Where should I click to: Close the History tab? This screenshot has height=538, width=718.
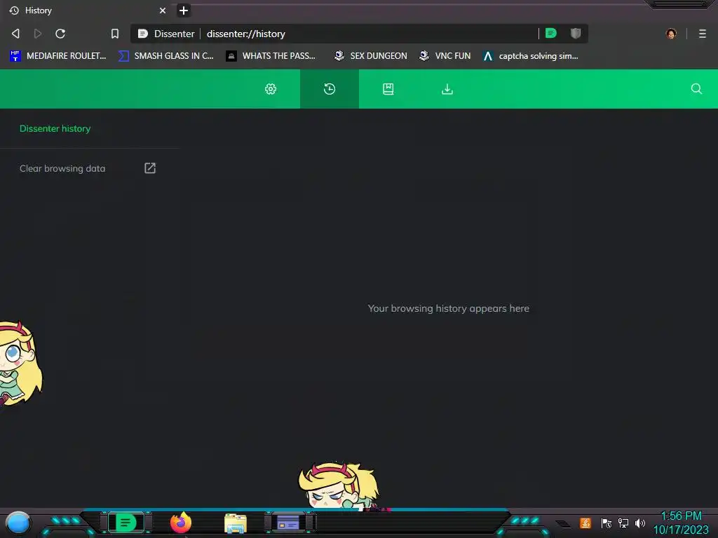tap(163, 11)
